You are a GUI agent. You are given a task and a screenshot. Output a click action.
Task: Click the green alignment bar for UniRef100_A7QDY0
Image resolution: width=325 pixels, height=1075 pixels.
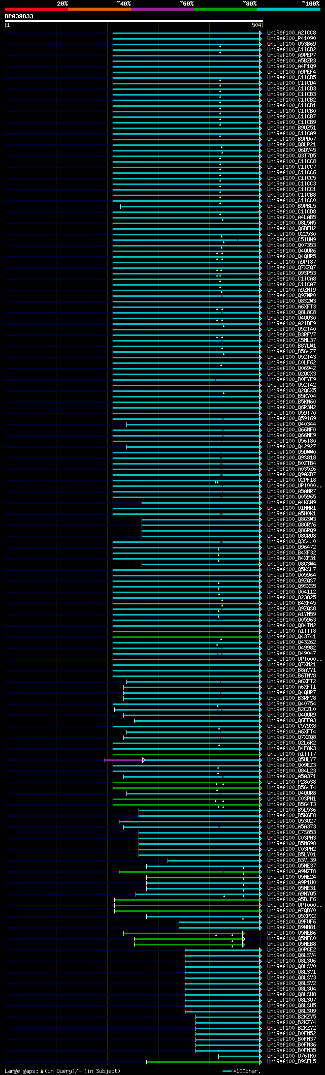tap(187, 911)
